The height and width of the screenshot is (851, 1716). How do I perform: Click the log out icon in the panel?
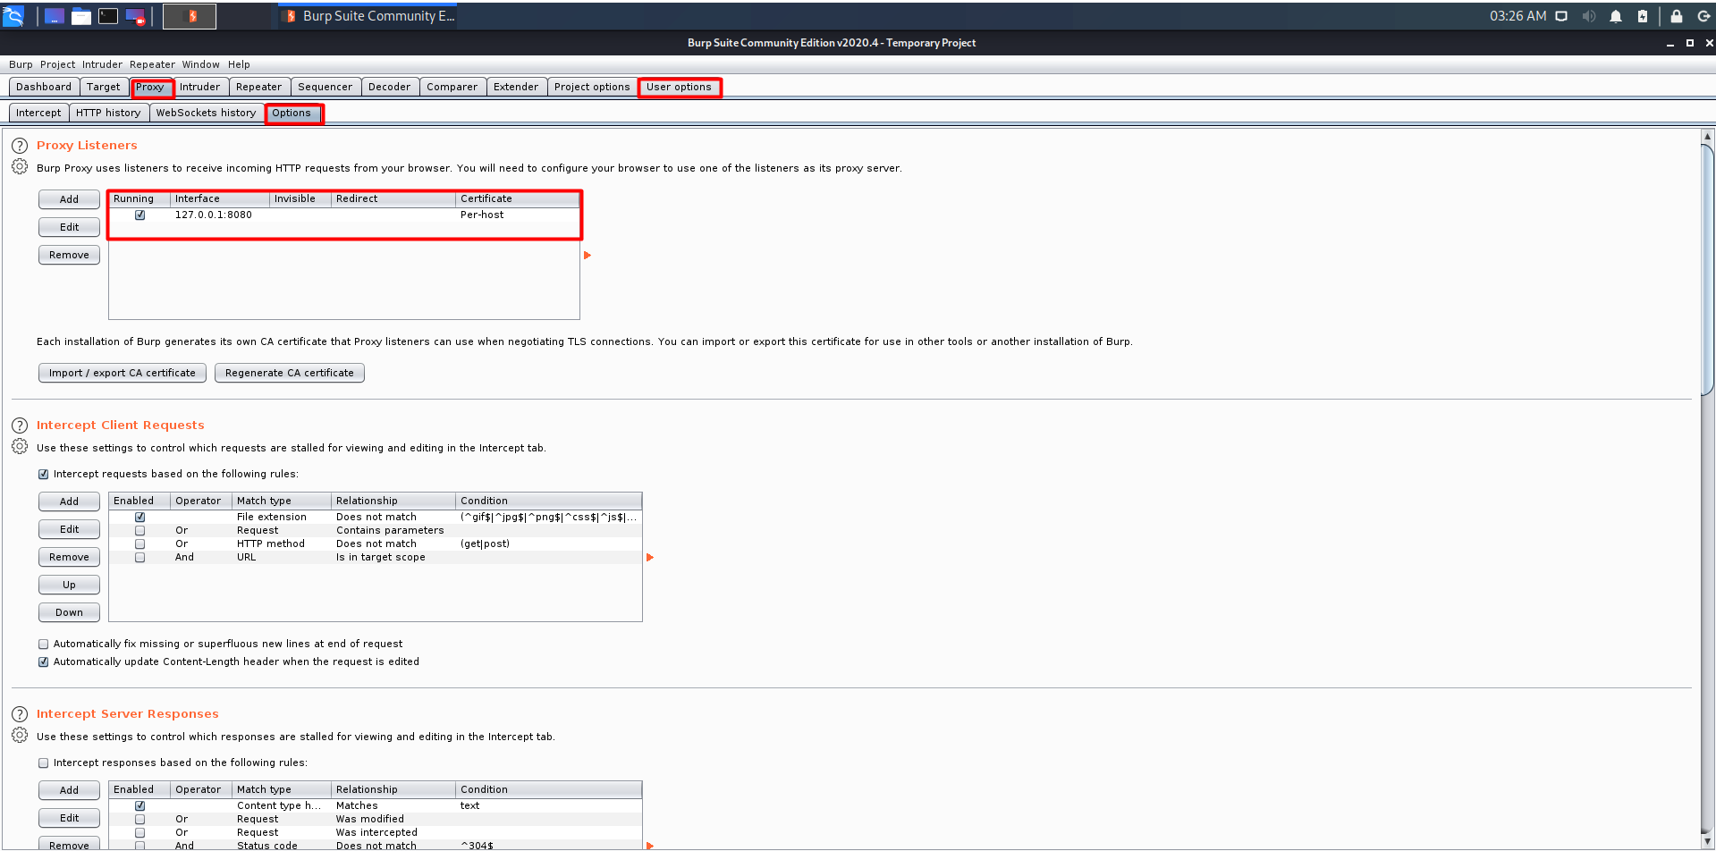pos(1703,16)
